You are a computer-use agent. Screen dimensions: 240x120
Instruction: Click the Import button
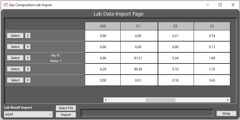pyautogui.click(x=66, y=115)
